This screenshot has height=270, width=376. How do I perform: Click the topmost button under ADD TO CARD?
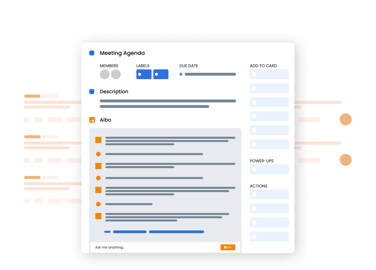269,74
